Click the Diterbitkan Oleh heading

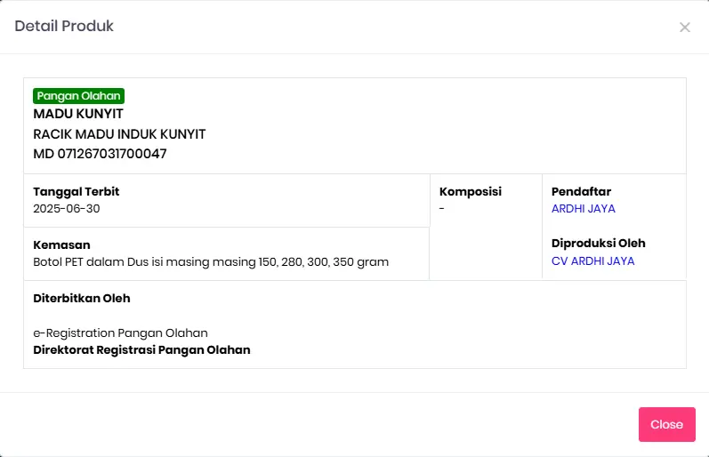pos(81,299)
